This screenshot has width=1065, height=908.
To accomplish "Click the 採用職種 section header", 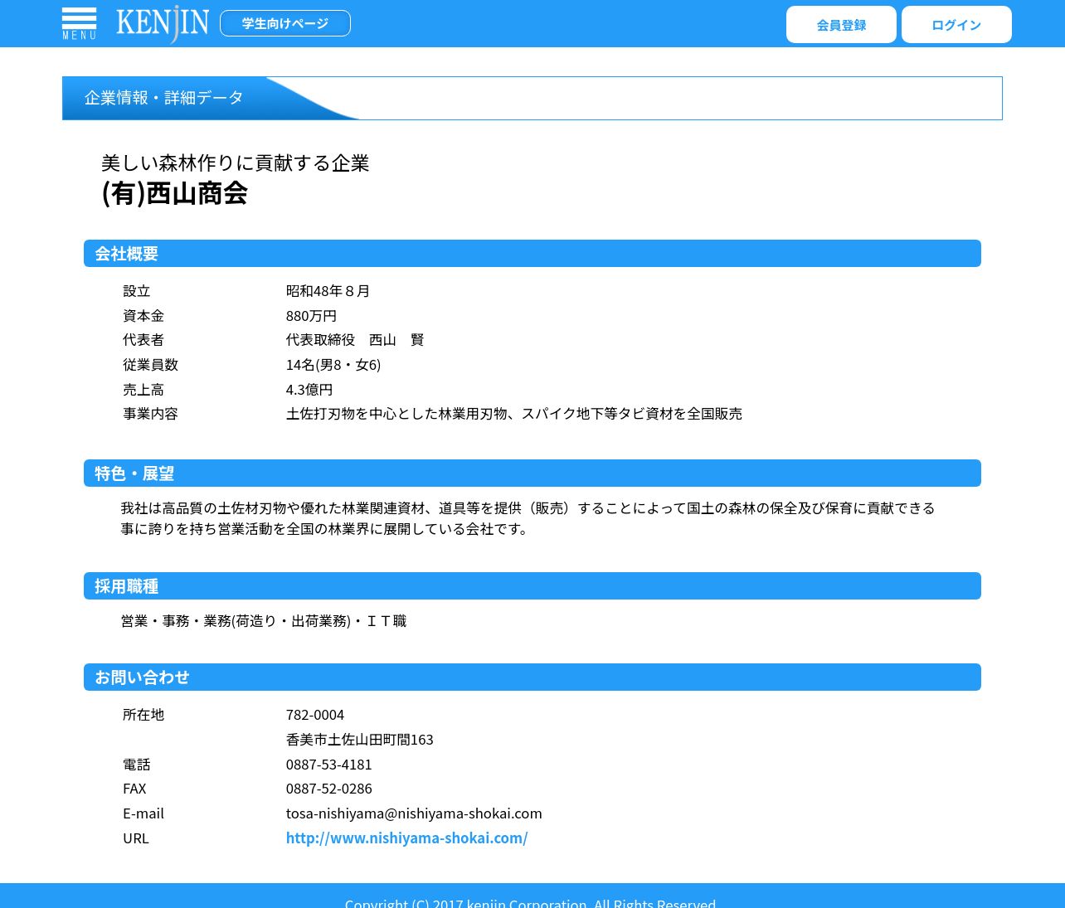I will pos(532,586).
